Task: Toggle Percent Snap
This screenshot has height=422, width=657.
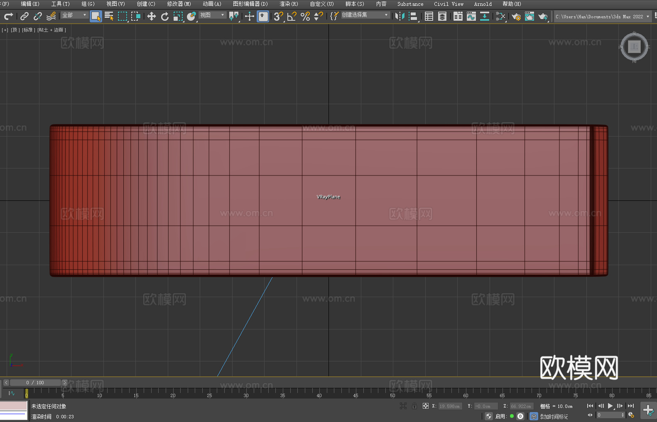Action: coord(305,16)
